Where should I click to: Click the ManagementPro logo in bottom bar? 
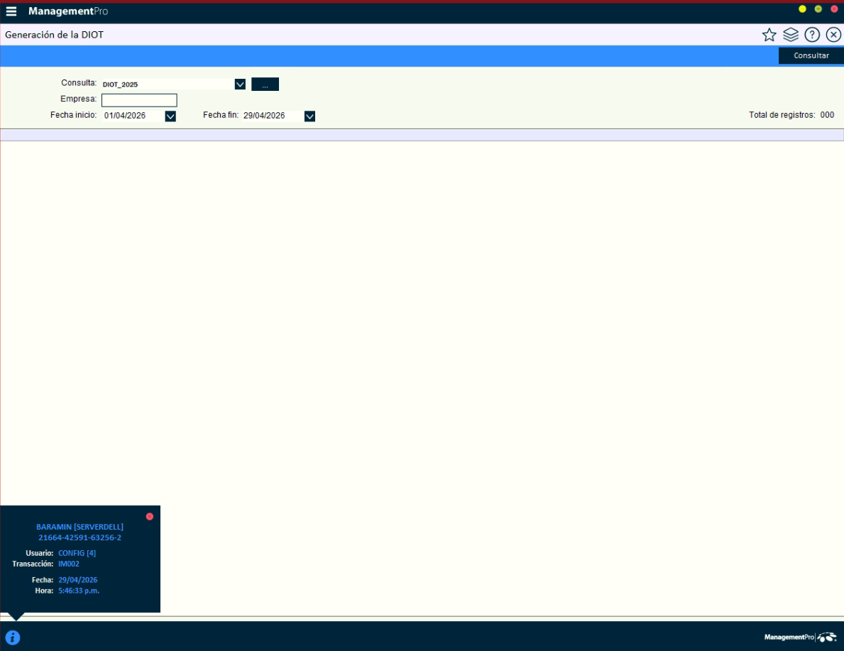[x=800, y=638]
